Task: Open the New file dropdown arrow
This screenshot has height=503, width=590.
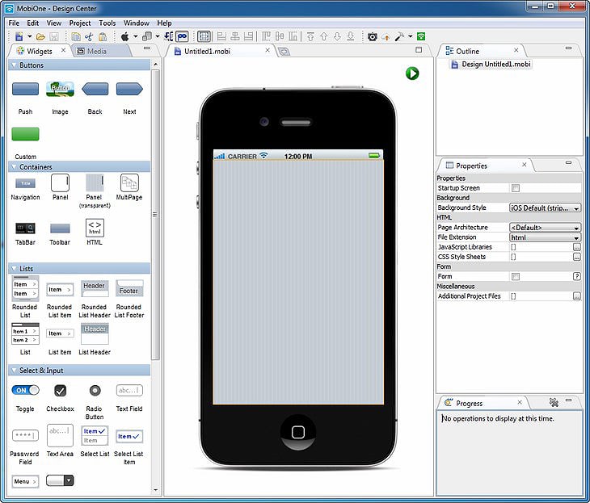Action: [29, 36]
